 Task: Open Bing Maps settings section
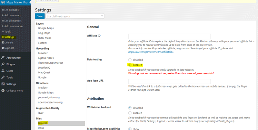click(44, 33)
